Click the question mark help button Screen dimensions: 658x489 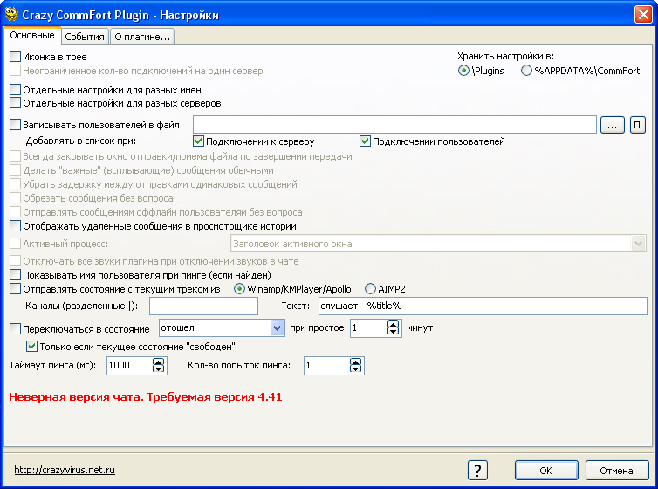pyautogui.click(x=477, y=470)
